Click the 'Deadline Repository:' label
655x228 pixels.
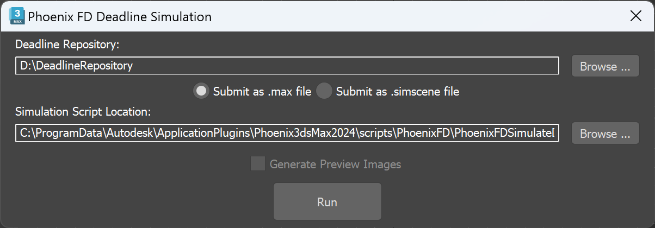point(67,44)
